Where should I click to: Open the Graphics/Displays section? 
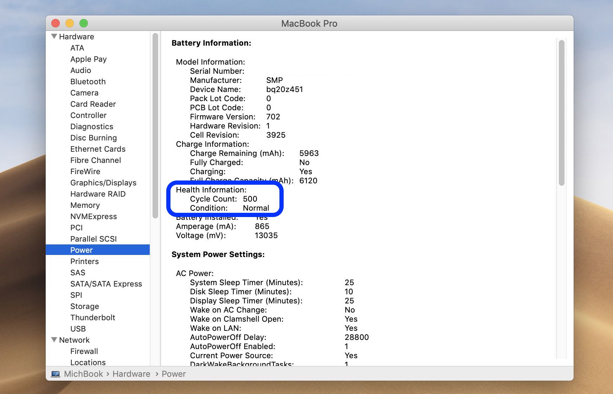103,183
